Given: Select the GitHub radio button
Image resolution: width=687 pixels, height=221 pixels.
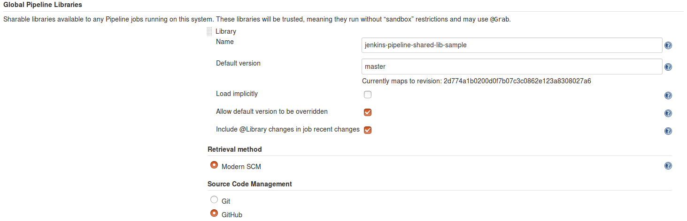Looking at the screenshot, I should click(x=214, y=214).
